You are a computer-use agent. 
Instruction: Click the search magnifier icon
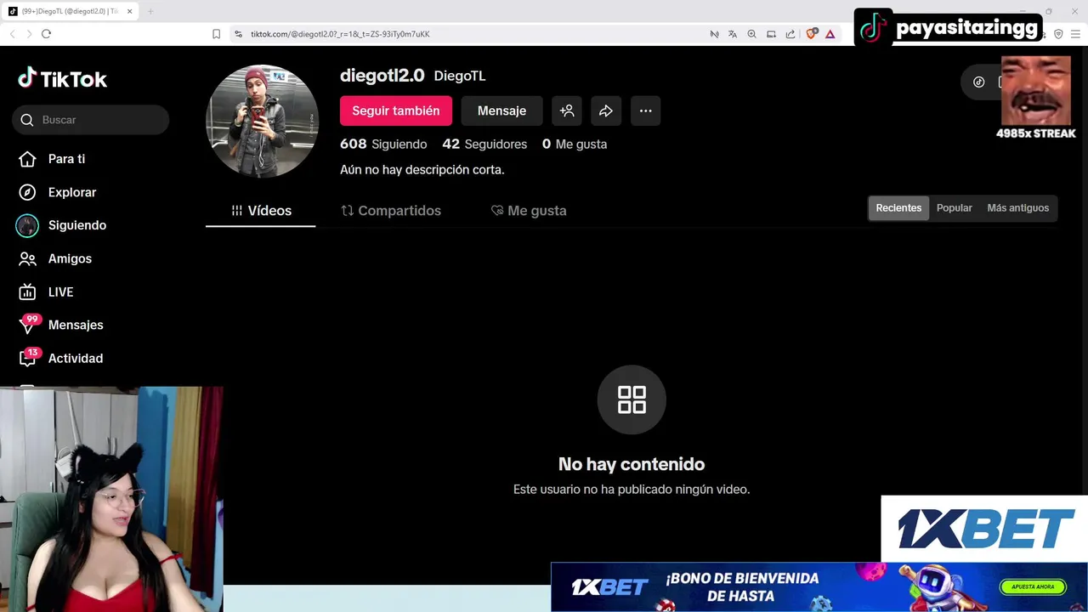27,120
